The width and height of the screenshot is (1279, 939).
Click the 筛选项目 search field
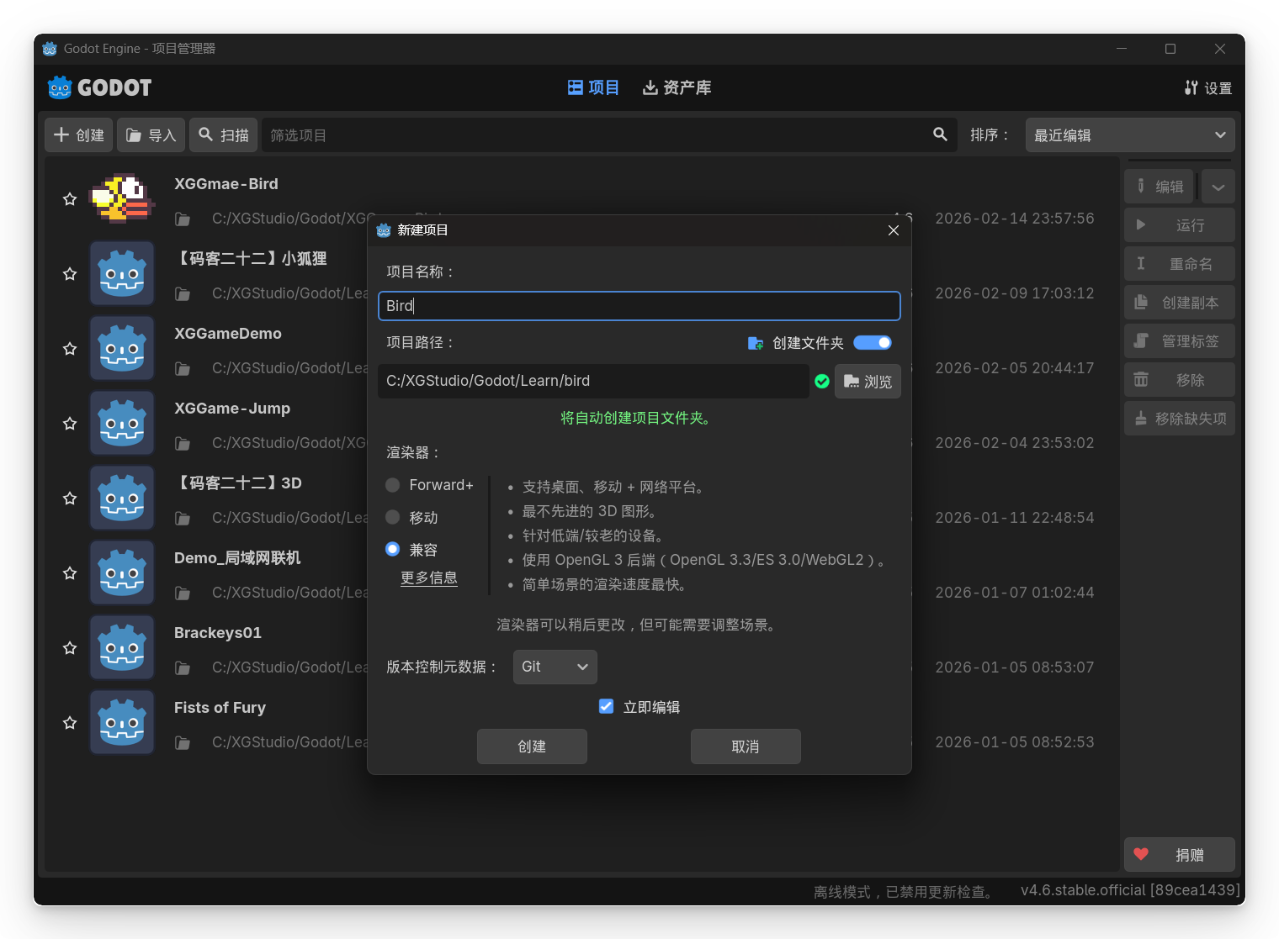(609, 135)
